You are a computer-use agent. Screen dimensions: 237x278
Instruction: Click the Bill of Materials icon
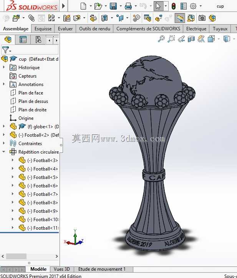148,18
